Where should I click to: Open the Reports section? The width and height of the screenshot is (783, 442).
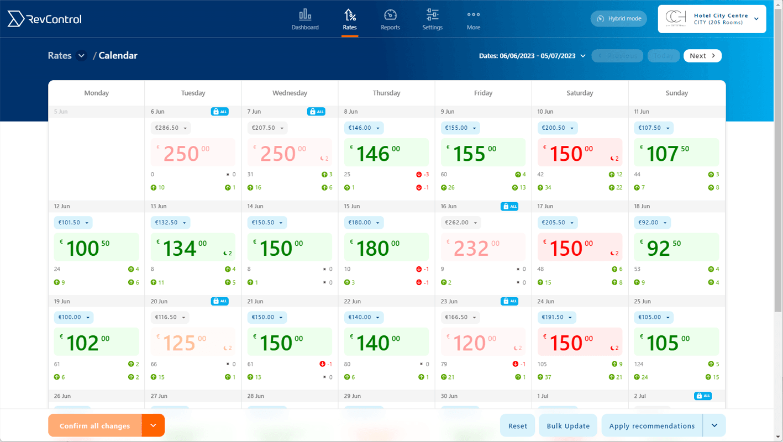coord(390,19)
